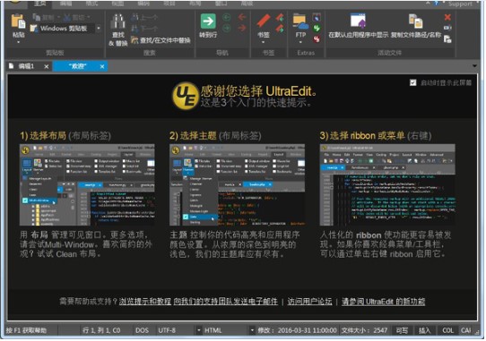This screenshot has width=486, height=341.
Task: Toggle 可写 read/write status
Action: coord(402,330)
